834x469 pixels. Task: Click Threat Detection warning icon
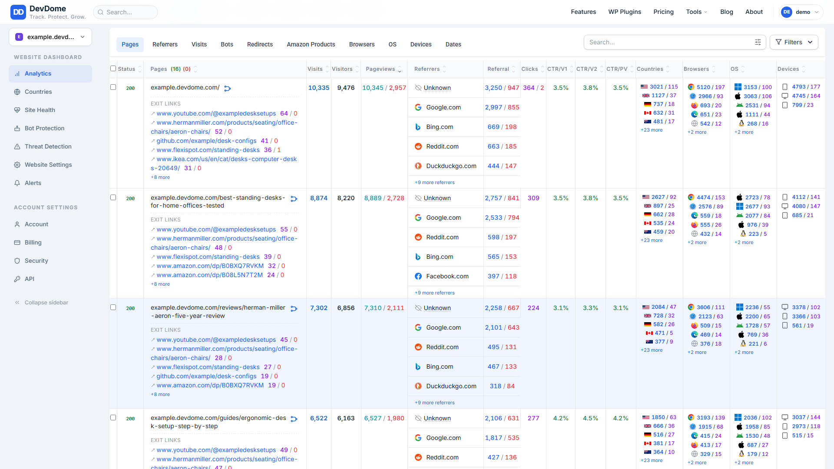click(17, 147)
